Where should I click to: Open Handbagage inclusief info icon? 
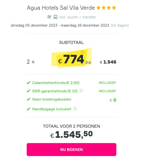(75, 109)
